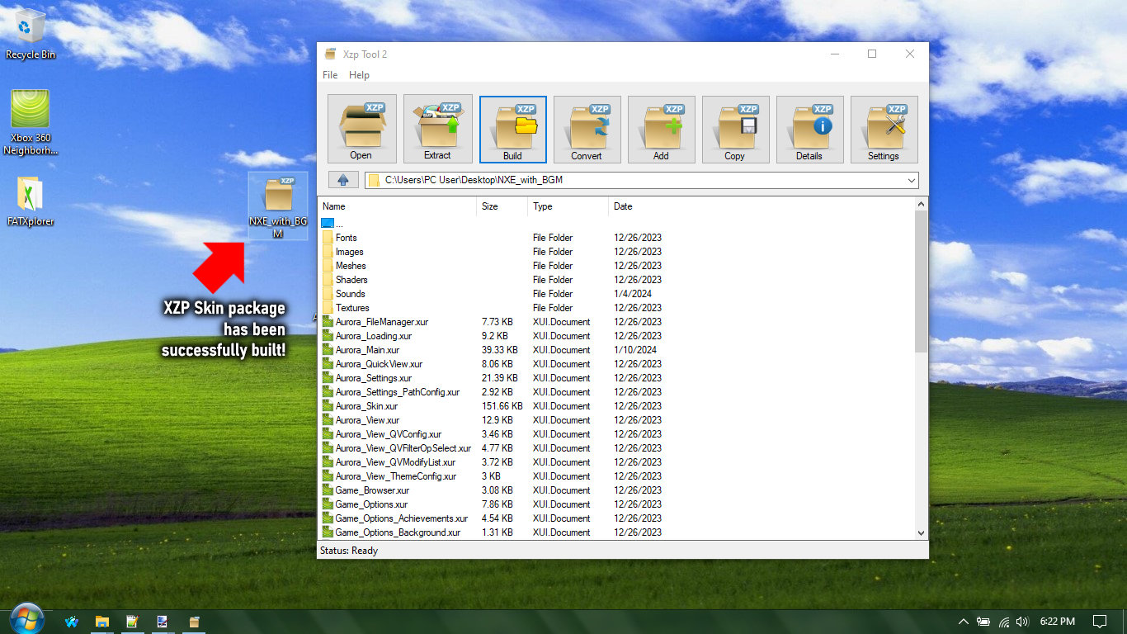1127x634 pixels.
Task: Go up one folder with the arrow button
Action: pyautogui.click(x=343, y=180)
